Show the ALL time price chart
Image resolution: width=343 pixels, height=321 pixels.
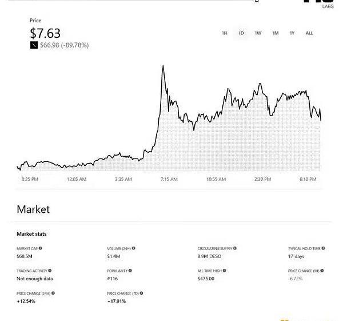[x=309, y=33]
